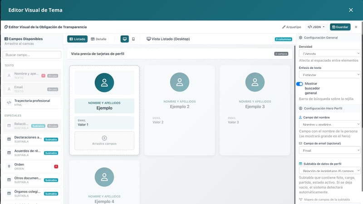Close the Editor Visual de Tema dialog

point(351,10)
